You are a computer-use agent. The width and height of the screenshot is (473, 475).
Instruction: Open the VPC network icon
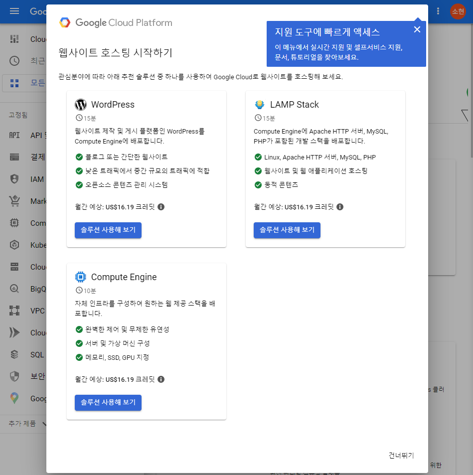click(14, 311)
